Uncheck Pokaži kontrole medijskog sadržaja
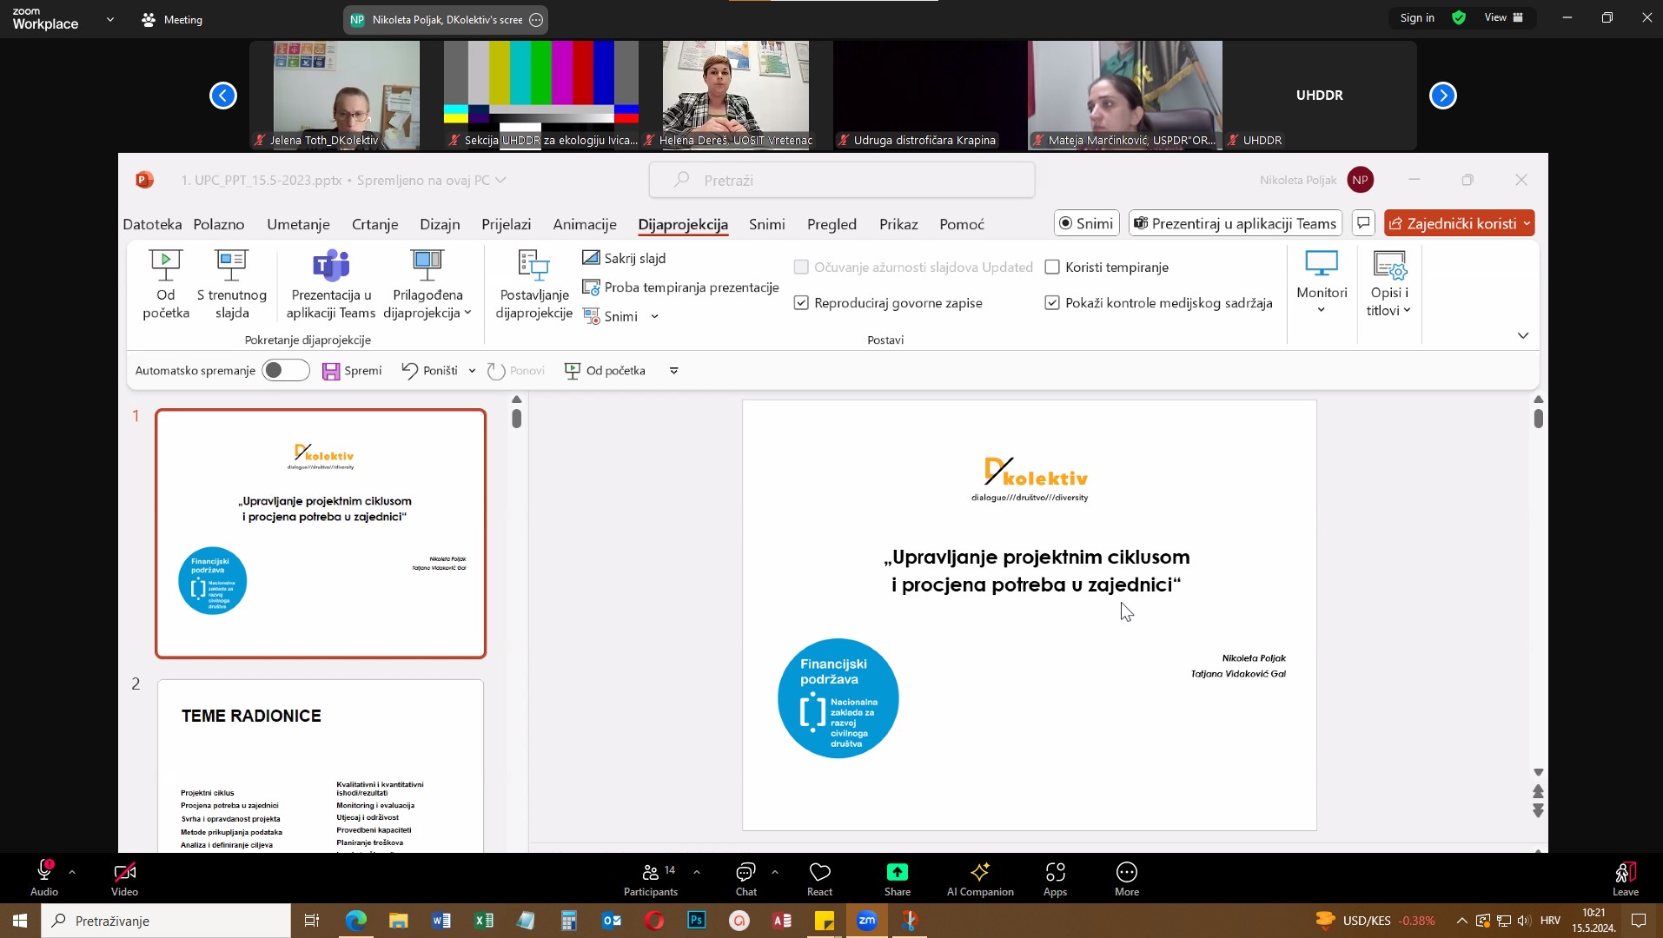 [x=1052, y=303]
